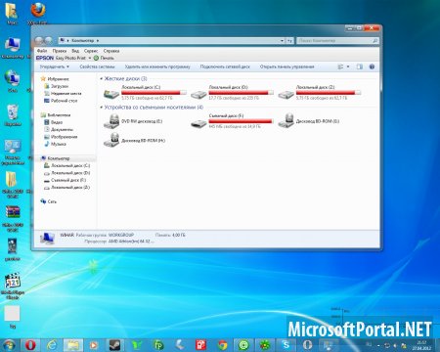Click Подключить сетевой диск
Image resolution: width=440 pixels, height=352 pixels.
click(x=225, y=66)
